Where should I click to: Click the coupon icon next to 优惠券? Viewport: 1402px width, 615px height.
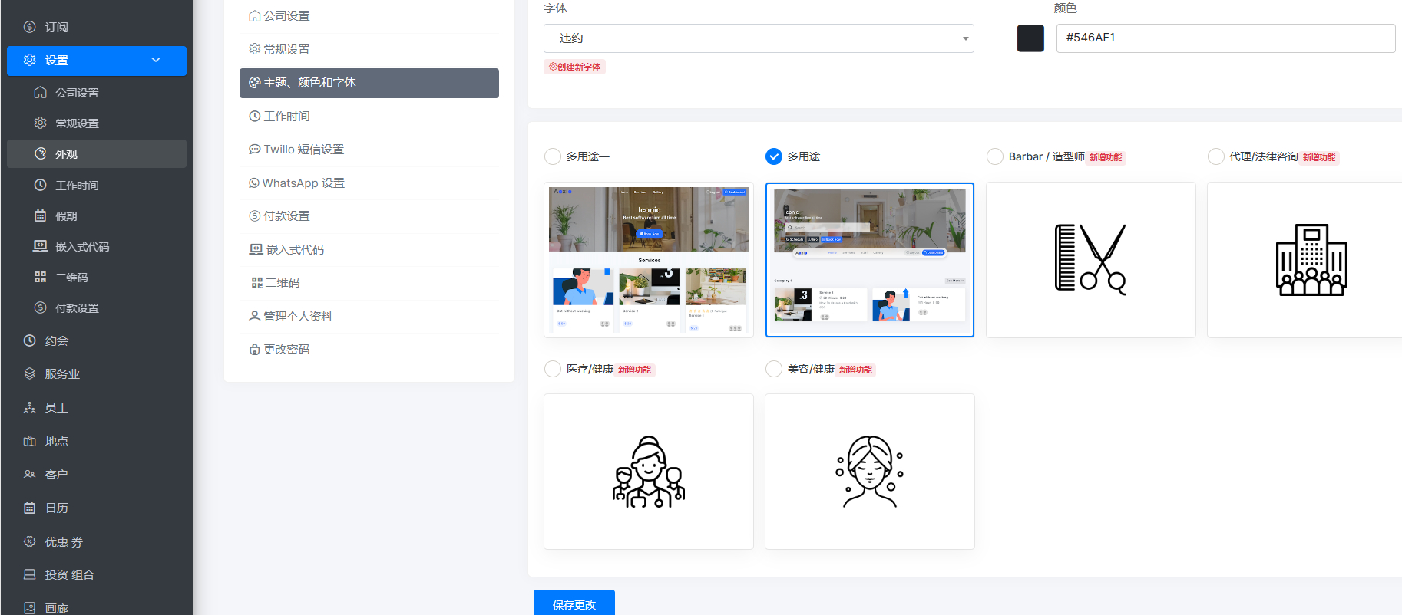30,541
